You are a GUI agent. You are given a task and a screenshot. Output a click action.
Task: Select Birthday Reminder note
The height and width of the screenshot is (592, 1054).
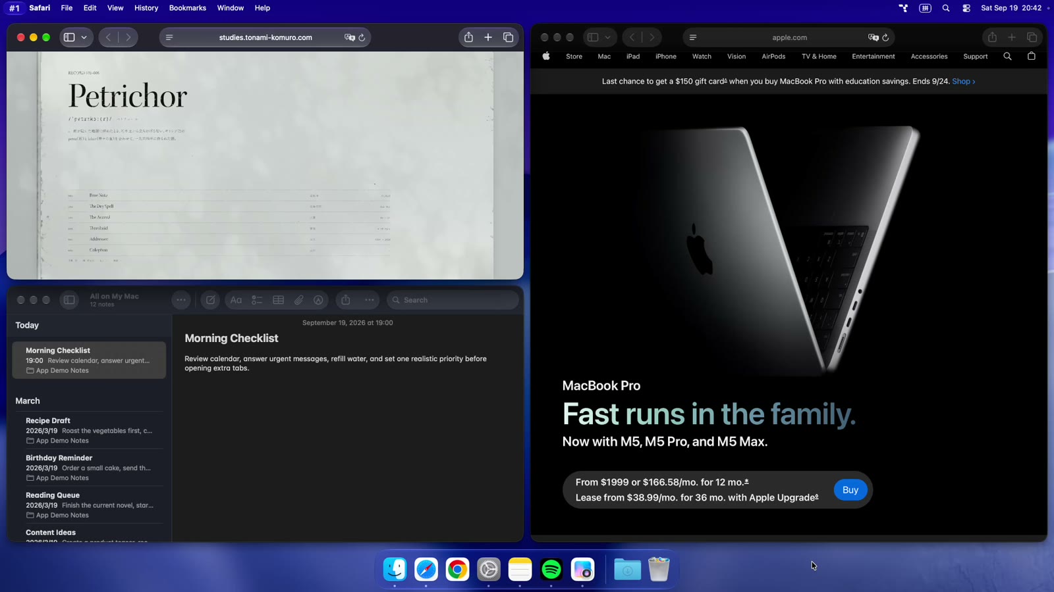click(x=89, y=468)
